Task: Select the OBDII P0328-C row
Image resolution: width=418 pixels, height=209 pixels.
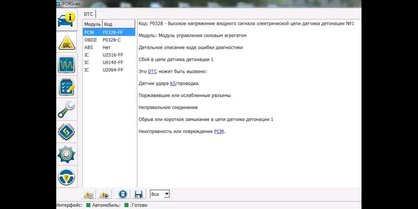Action: [x=109, y=40]
